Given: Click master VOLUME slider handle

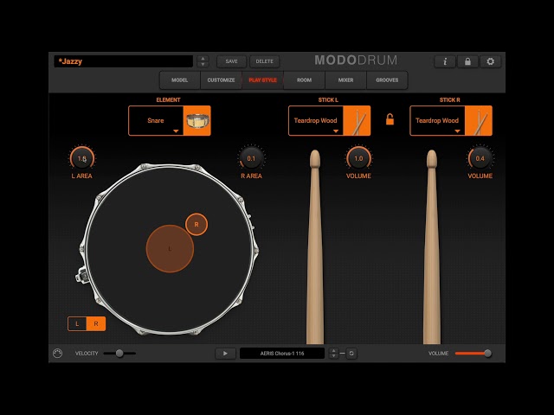Looking at the screenshot, I should pos(487,354).
